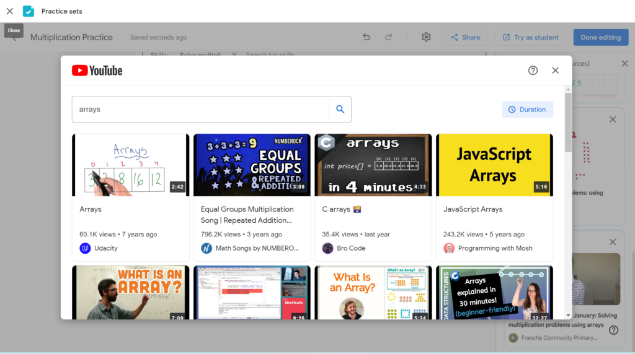The image size is (635, 354).
Task: Click the Multiplication Practice title
Action: point(72,37)
